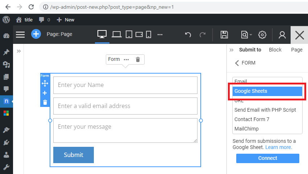Open the Users sidebar icon

(6, 155)
